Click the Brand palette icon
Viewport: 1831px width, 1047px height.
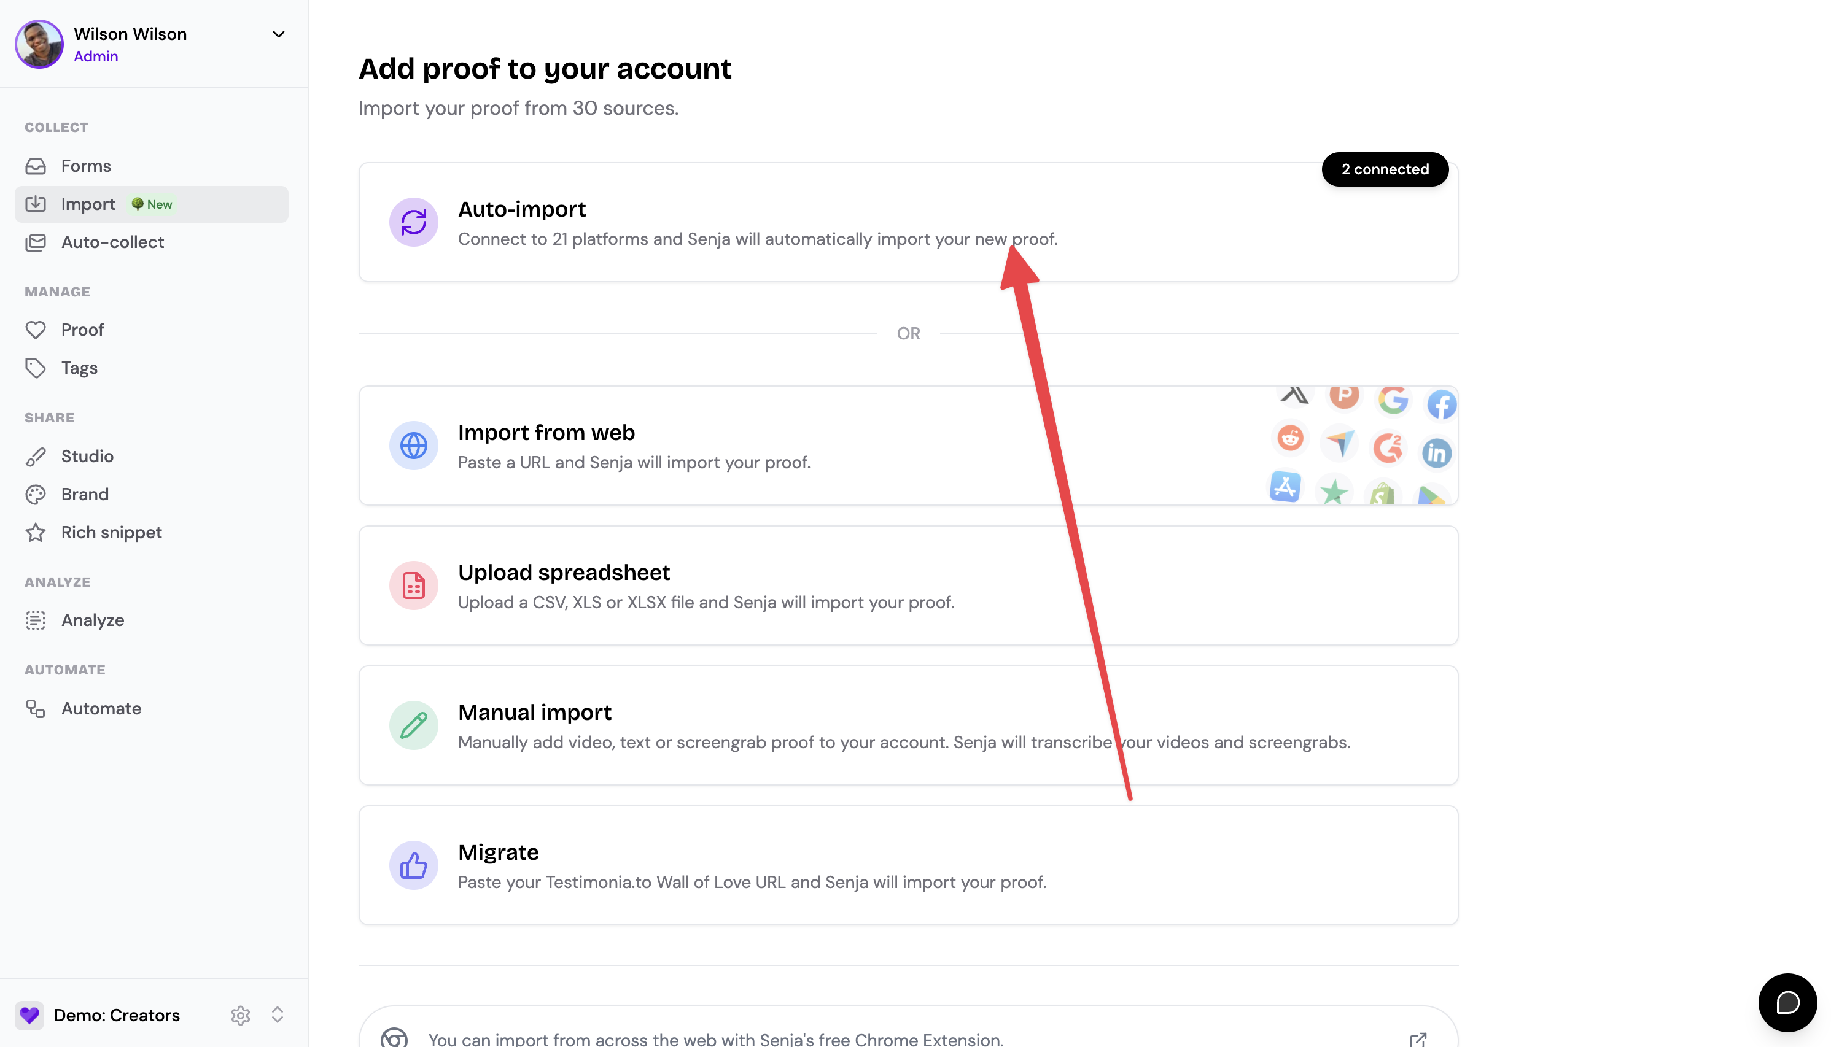coord(35,495)
